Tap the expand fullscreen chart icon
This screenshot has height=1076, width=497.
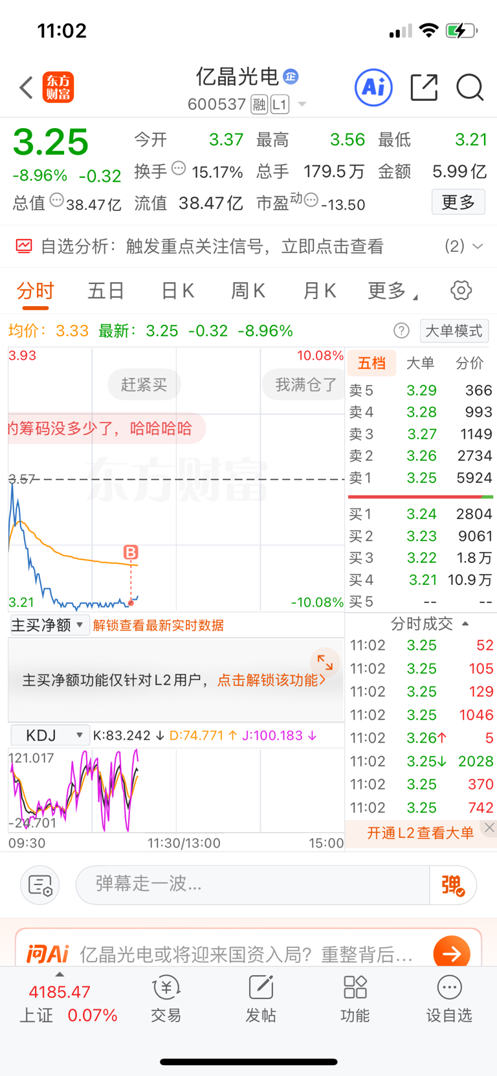click(325, 663)
